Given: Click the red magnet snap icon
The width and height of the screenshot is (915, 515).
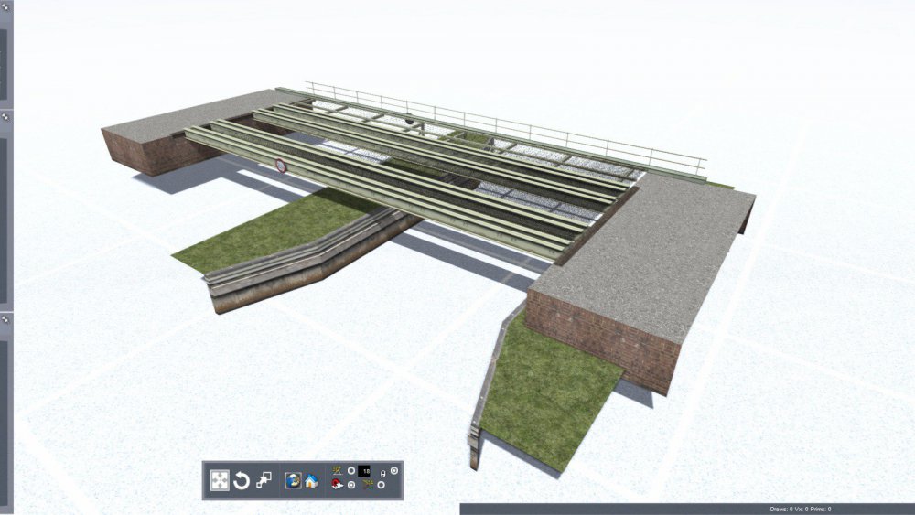Looking at the screenshot, I should coord(337,485).
